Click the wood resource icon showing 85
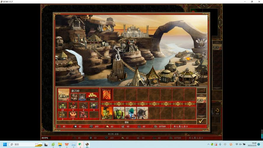Image resolution: width=263 pixels, height=148 pixels. (x=59, y=126)
